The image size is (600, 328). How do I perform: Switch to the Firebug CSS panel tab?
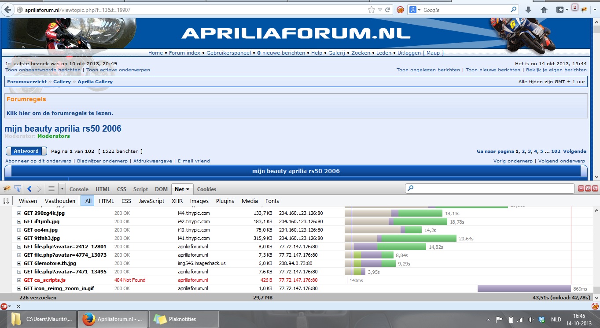(121, 189)
